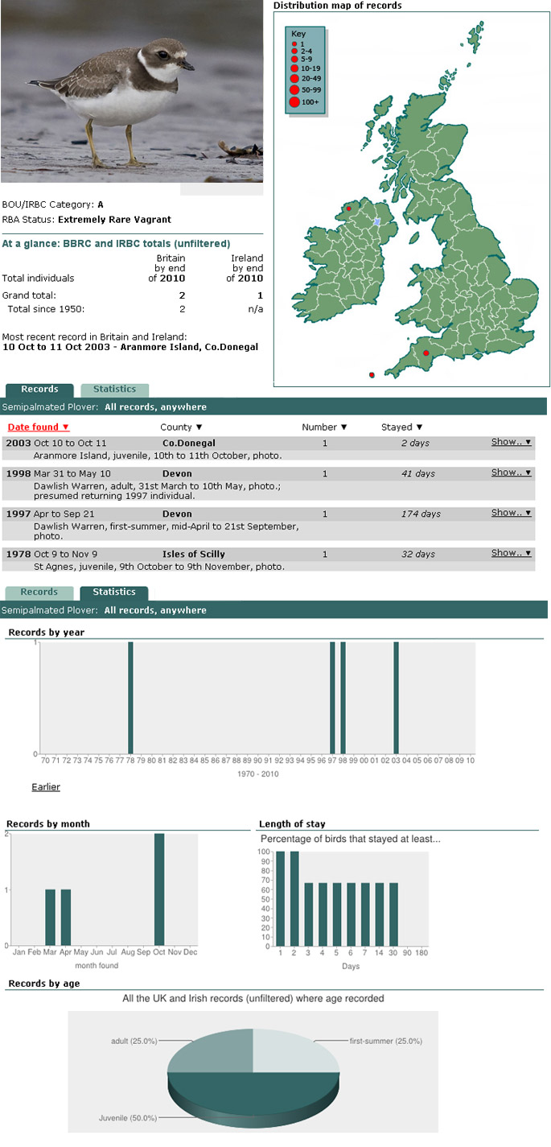
Task: Click the 'Total since 1950:' row label
Action: click(46, 309)
